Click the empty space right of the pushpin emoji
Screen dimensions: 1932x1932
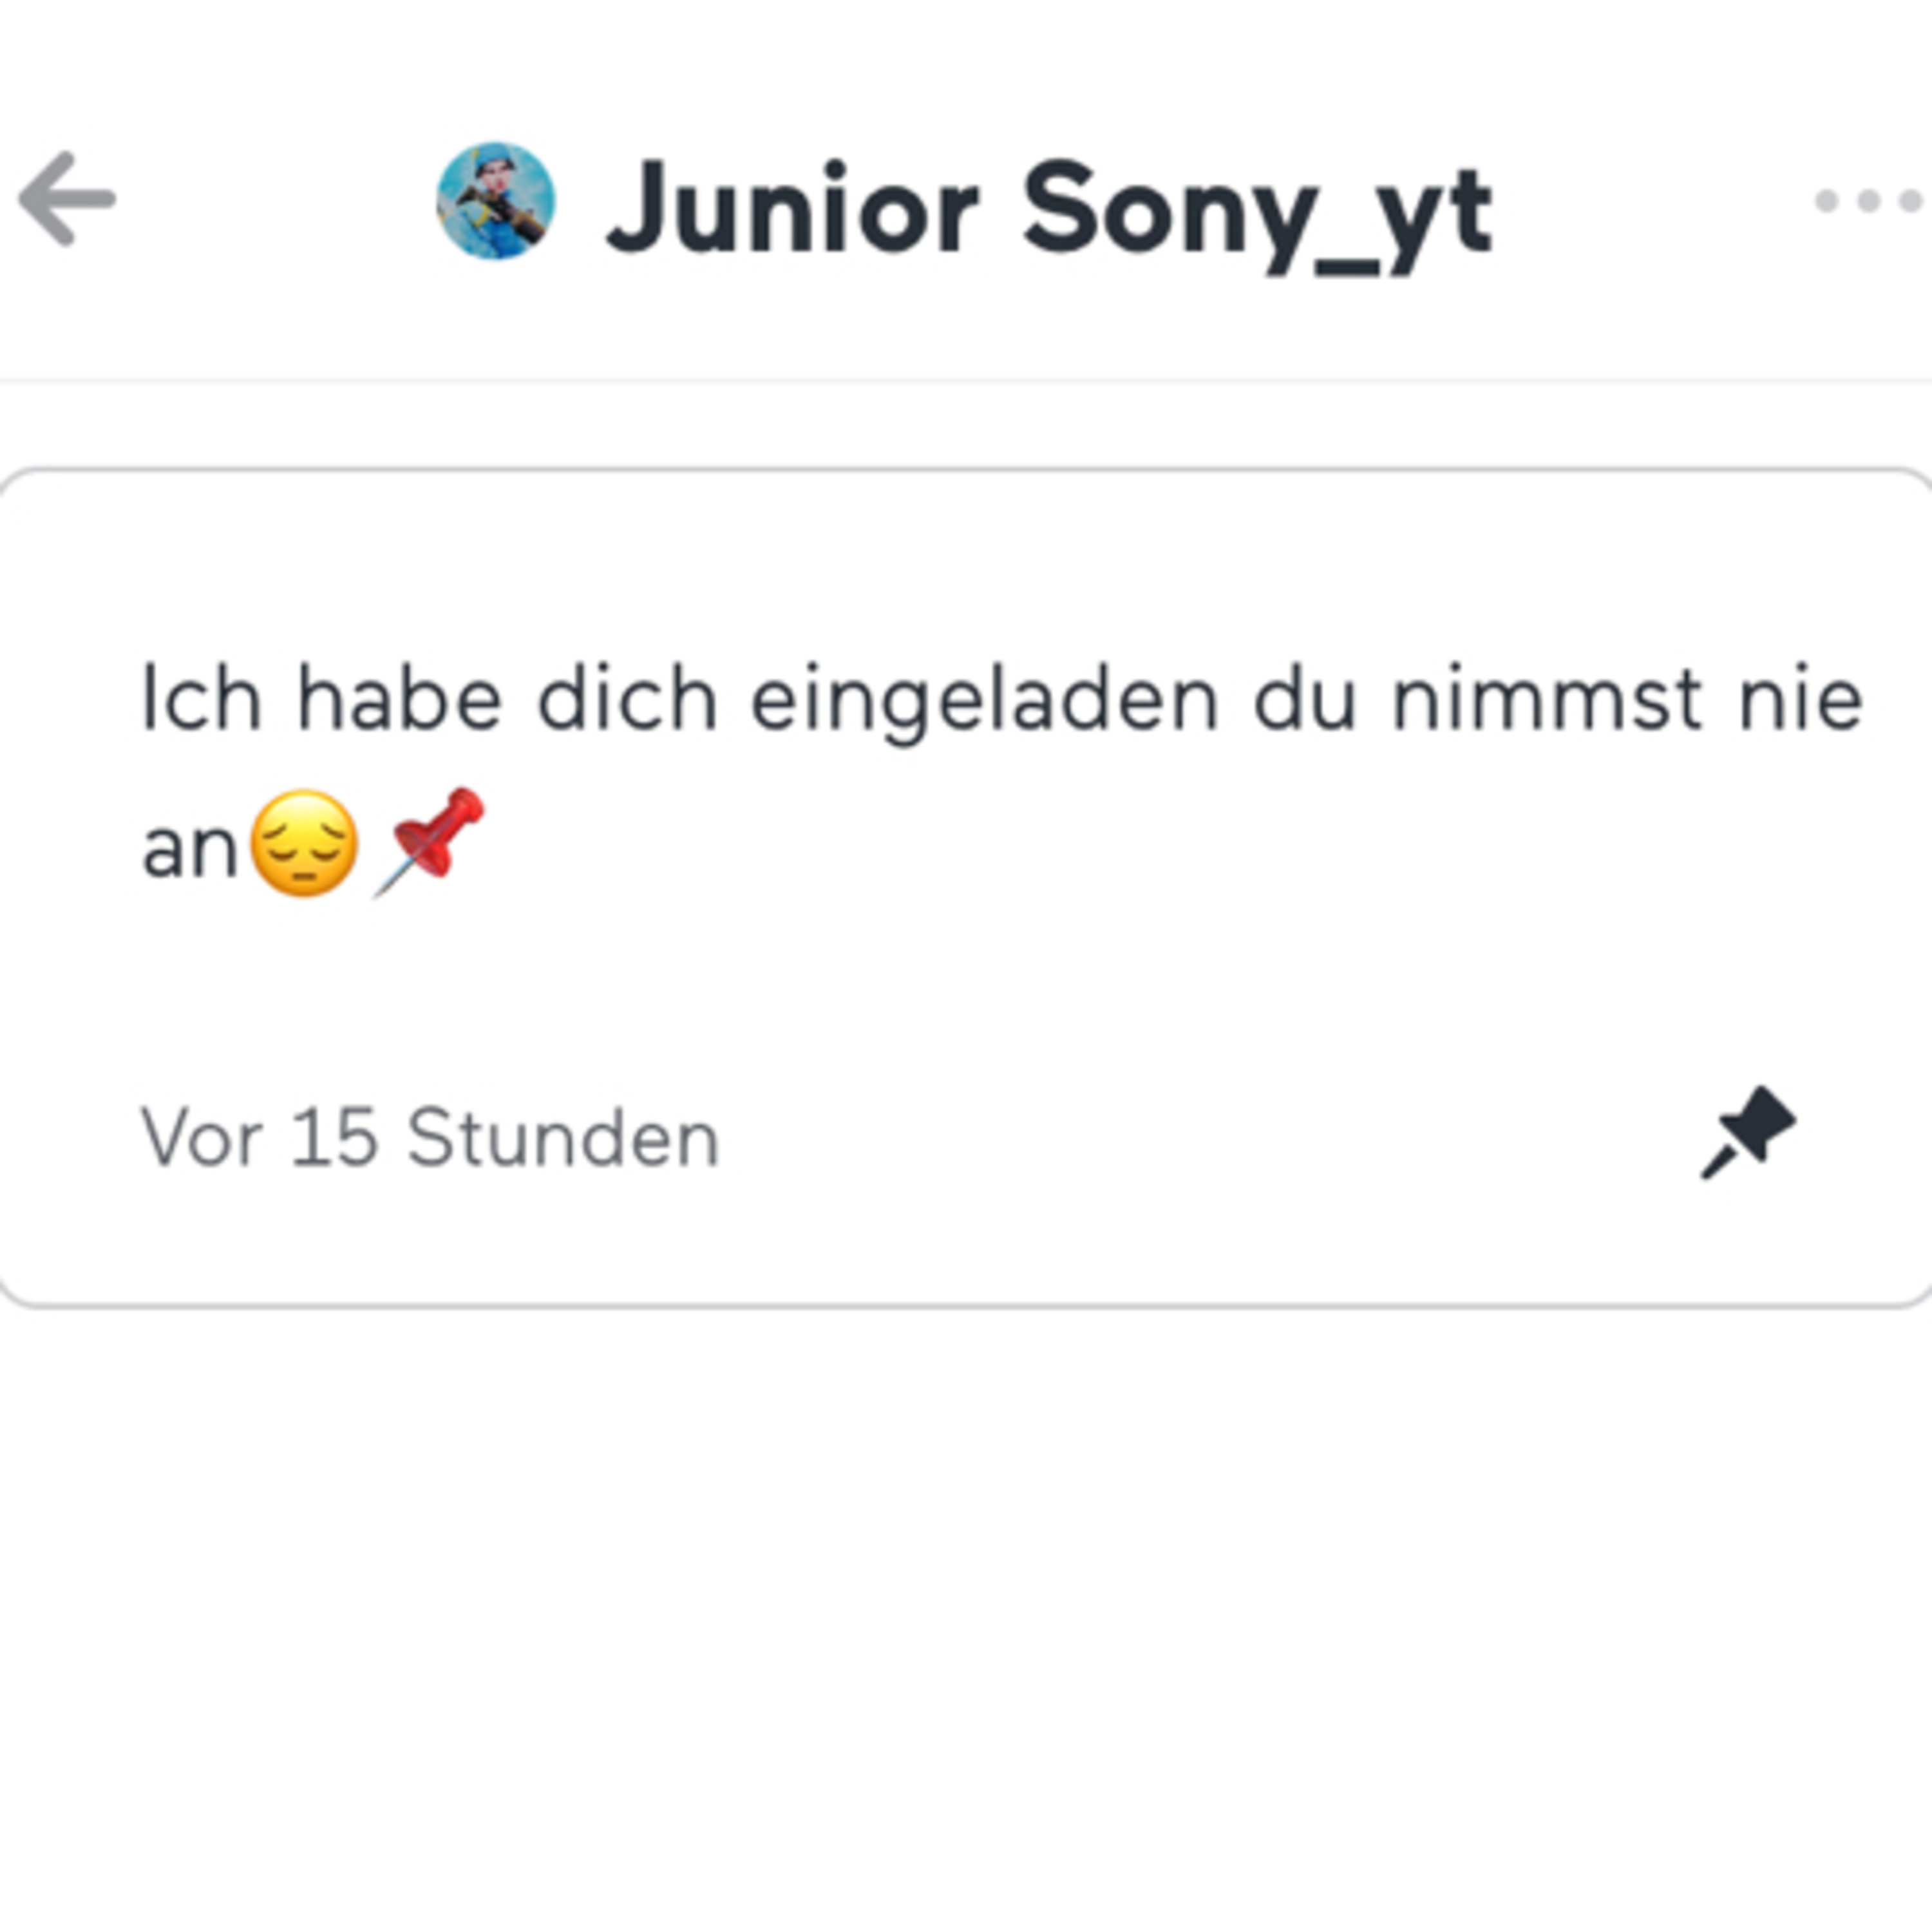click(x=1100, y=845)
